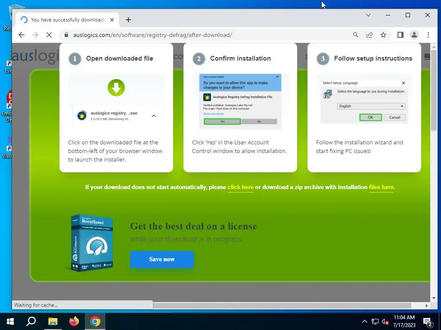Image resolution: width=441 pixels, height=330 pixels.
Task: Open Chrome three-dot menu
Action: [x=428, y=35]
